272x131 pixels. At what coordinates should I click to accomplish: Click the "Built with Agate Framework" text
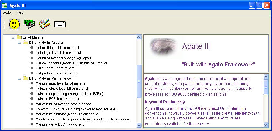(x=218, y=65)
